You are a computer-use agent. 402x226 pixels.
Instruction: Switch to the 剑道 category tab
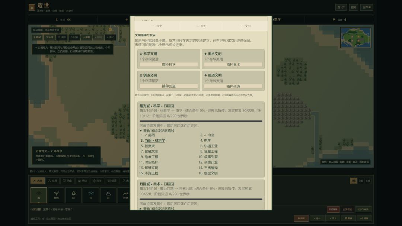coord(112,181)
